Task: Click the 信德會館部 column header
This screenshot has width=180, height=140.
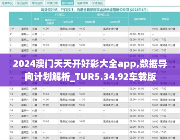Action: (x=140, y=19)
